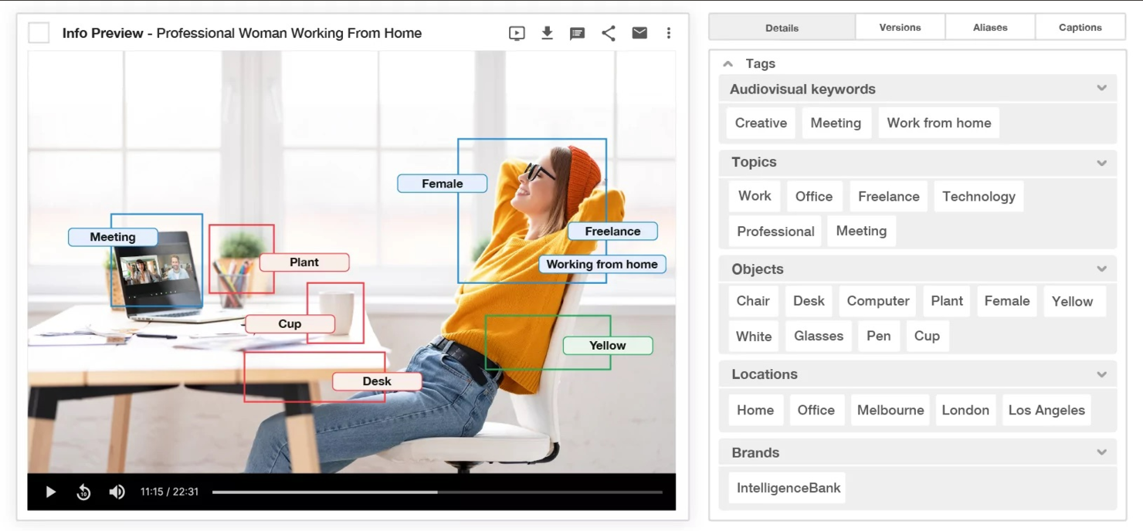Image resolution: width=1143 pixels, height=531 pixels.
Task: Choose the Melbourne location tag
Action: (890, 410)
